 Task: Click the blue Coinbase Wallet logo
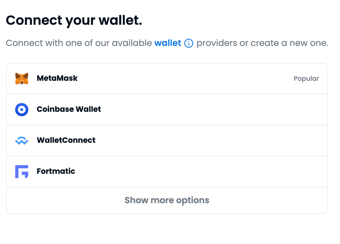pyautogui.click(x=22, y=110)
